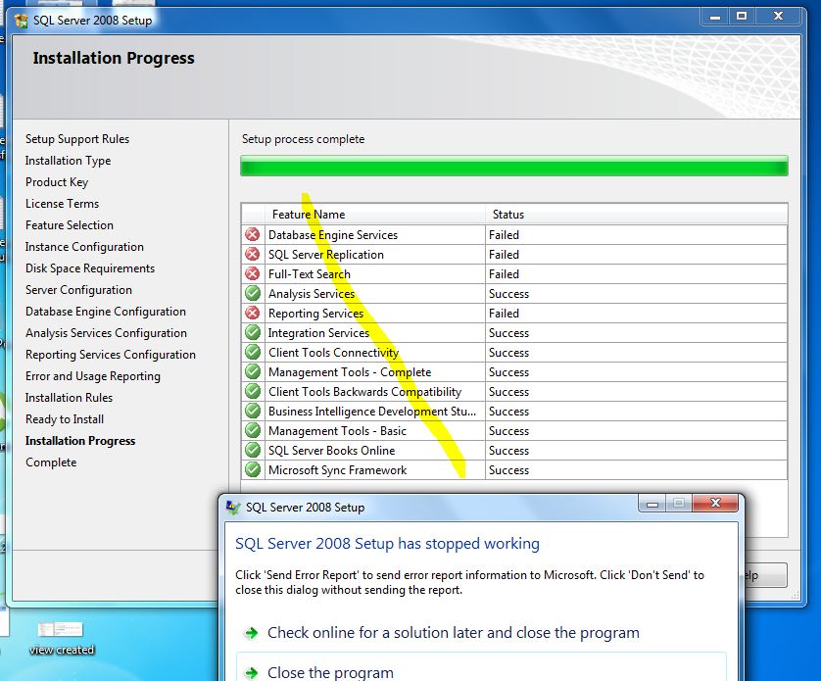Viewport: 821px width, 681px height.
Task: Select 'Complete' in the setup steps list
Action: point(50,462)
